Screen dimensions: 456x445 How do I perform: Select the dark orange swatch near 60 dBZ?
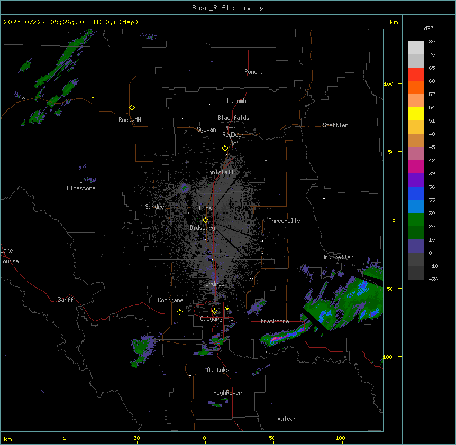click(x=416, y=87)
